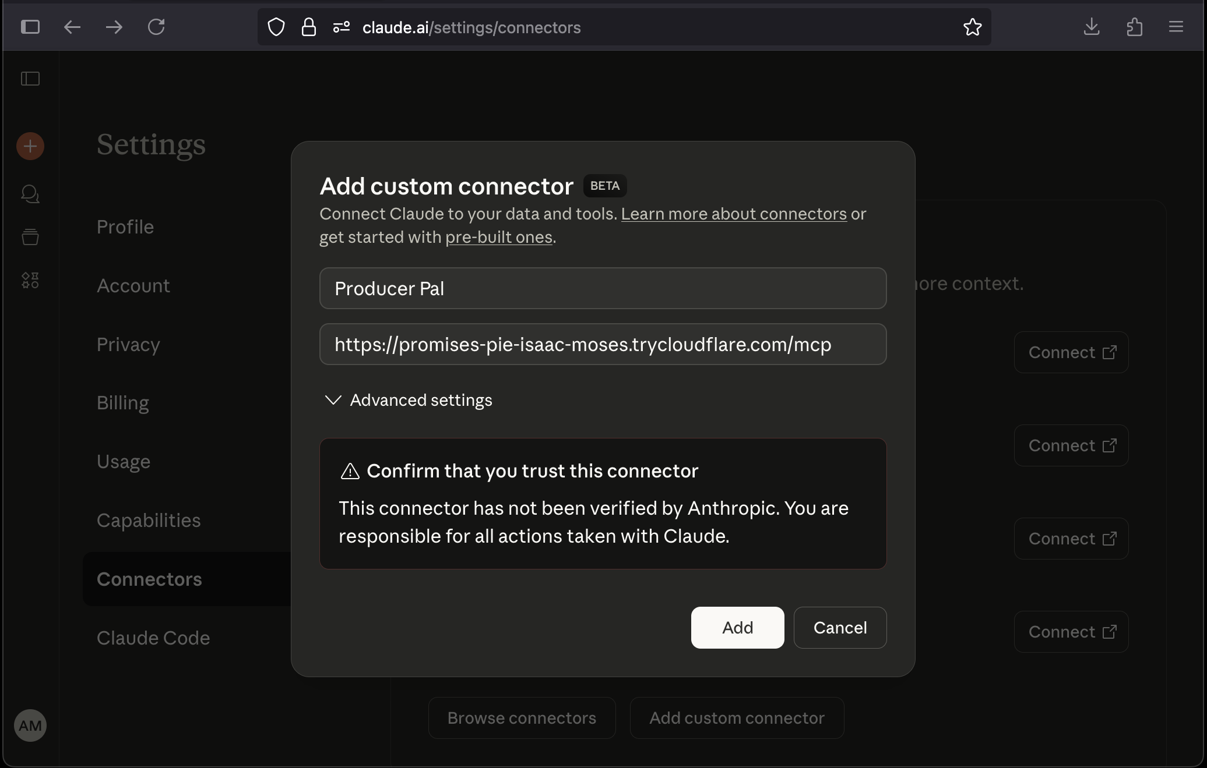Open the browser hamburger menu
This screenshot has width=1207, height=768.
(x=1176, y=27)
